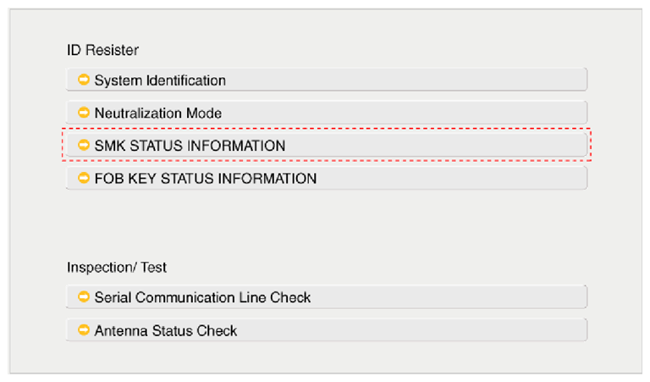Open the System Identification text label
The height and width of the screenshot is (382, 650).
[160, 80]
